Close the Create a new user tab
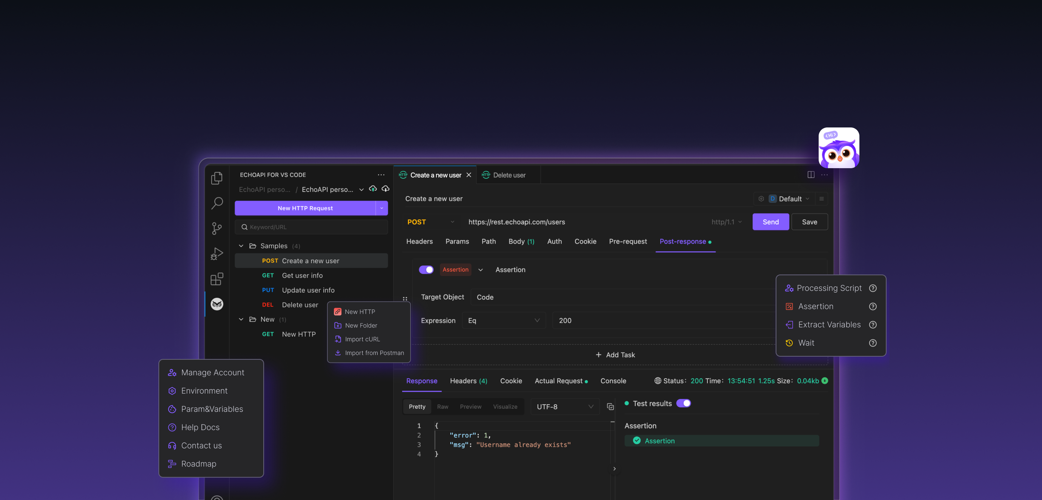 [x=469, y=175]
